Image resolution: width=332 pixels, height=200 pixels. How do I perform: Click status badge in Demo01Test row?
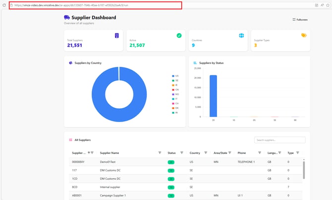click(171, 162)
